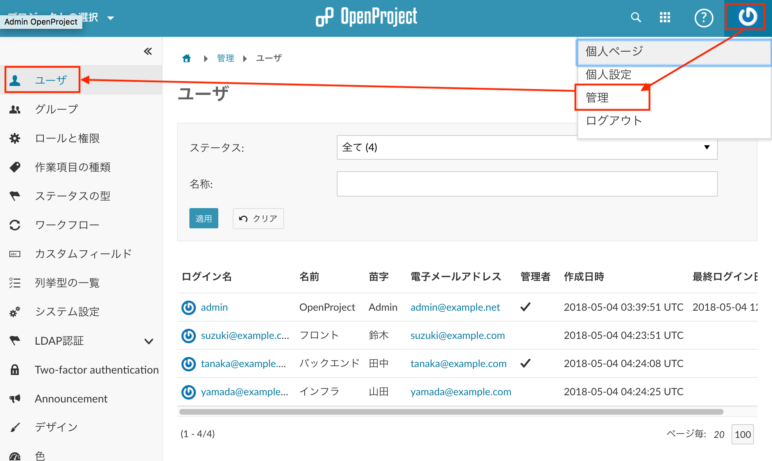Viewport: 772px width, 461px height.
Task: Click the ユーザ person icon in sidebar
Action: point(15,80)
